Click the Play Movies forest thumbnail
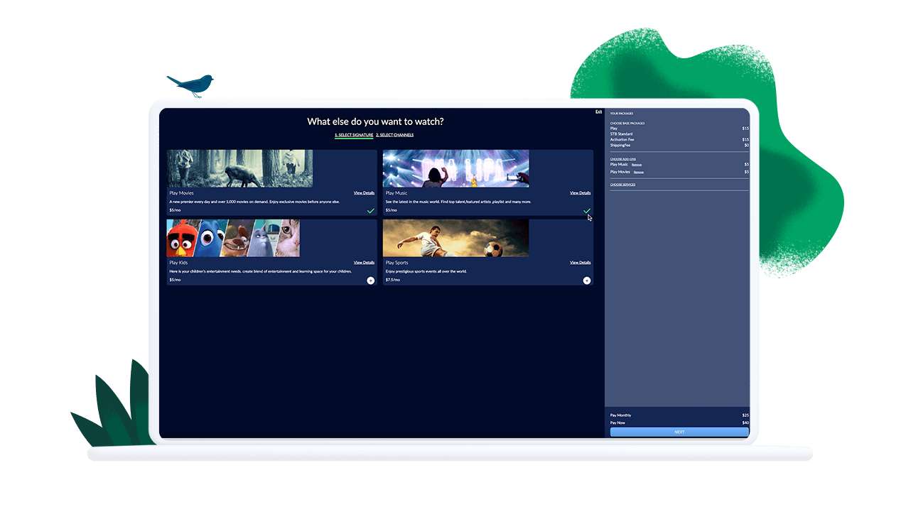Screen dimensions: 901x507 coord(239,168)
